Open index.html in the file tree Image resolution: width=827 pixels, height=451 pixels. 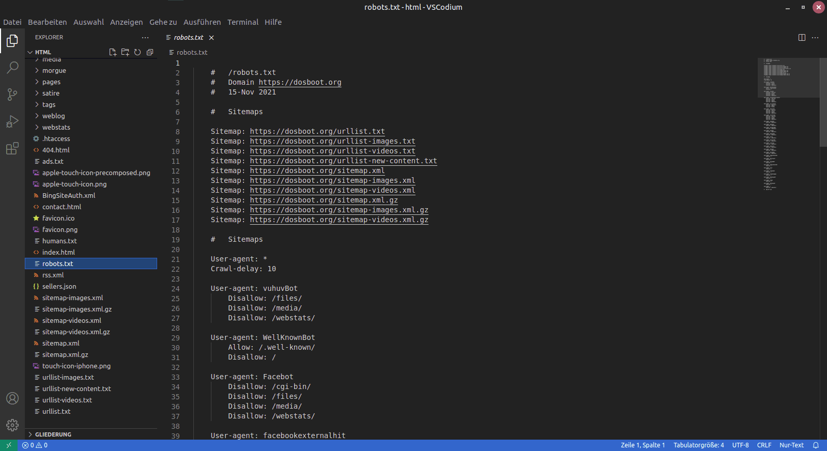[x=91, y=252]
